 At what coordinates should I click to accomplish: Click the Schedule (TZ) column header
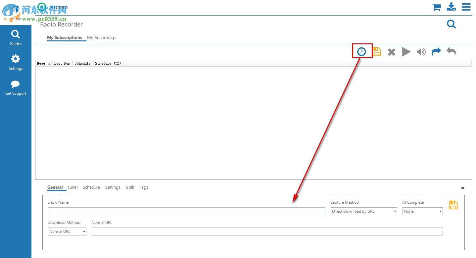[x=108, y=63]
